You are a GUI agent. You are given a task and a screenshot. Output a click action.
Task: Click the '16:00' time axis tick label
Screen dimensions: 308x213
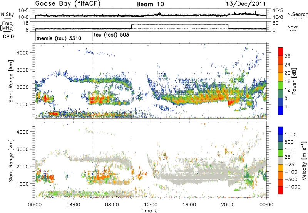tap(189, 205)
